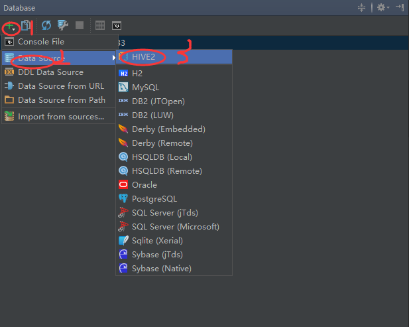Image resolution: width=409 pixels, height=327 pixels.
Task: Select HSQLDB (Remote) entry
Action: 174,171
